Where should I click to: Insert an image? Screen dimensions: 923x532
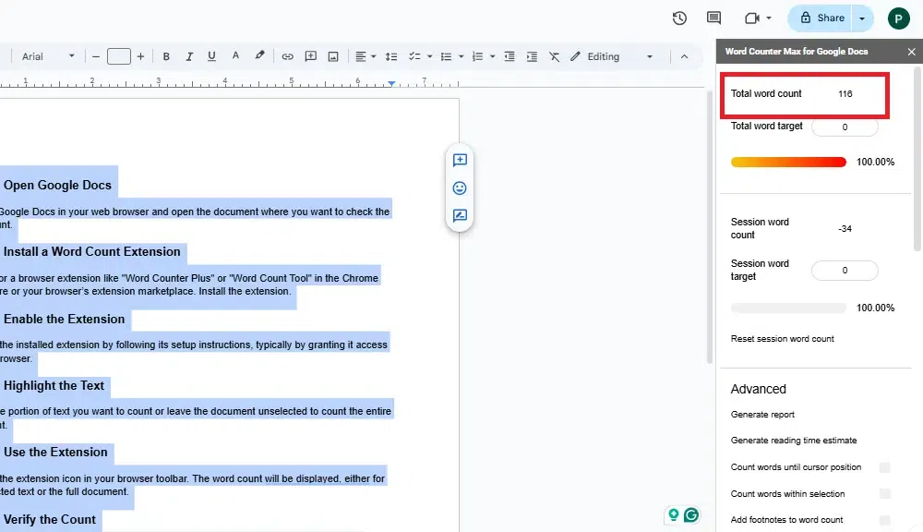(x=333, y=56)
